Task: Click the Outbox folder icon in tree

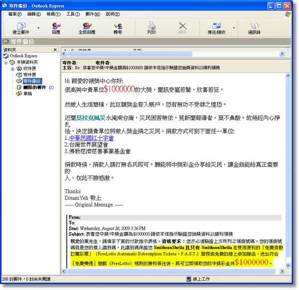Action: (x=19, y=75)
